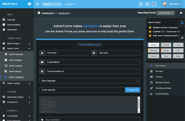Click the fullscreen expand icon

[x=38, y=4]
